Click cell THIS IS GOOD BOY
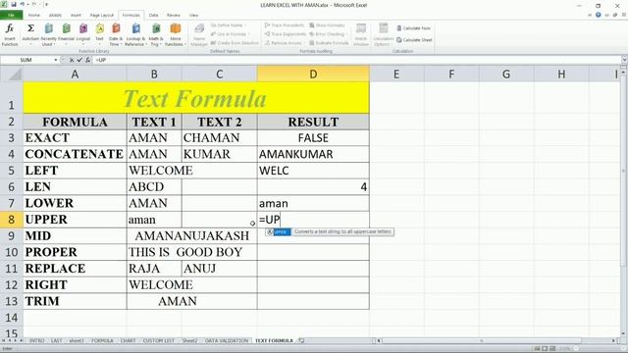Viewport: 628px width, 353px height. coord(192,253)
